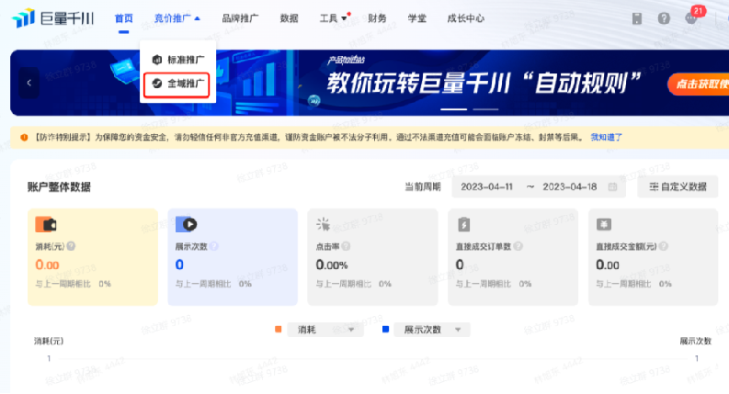Viewport: 729px width, 394px height.
Task: Expand the 竞价推广 menu
Action: click(x=177, y=18)
